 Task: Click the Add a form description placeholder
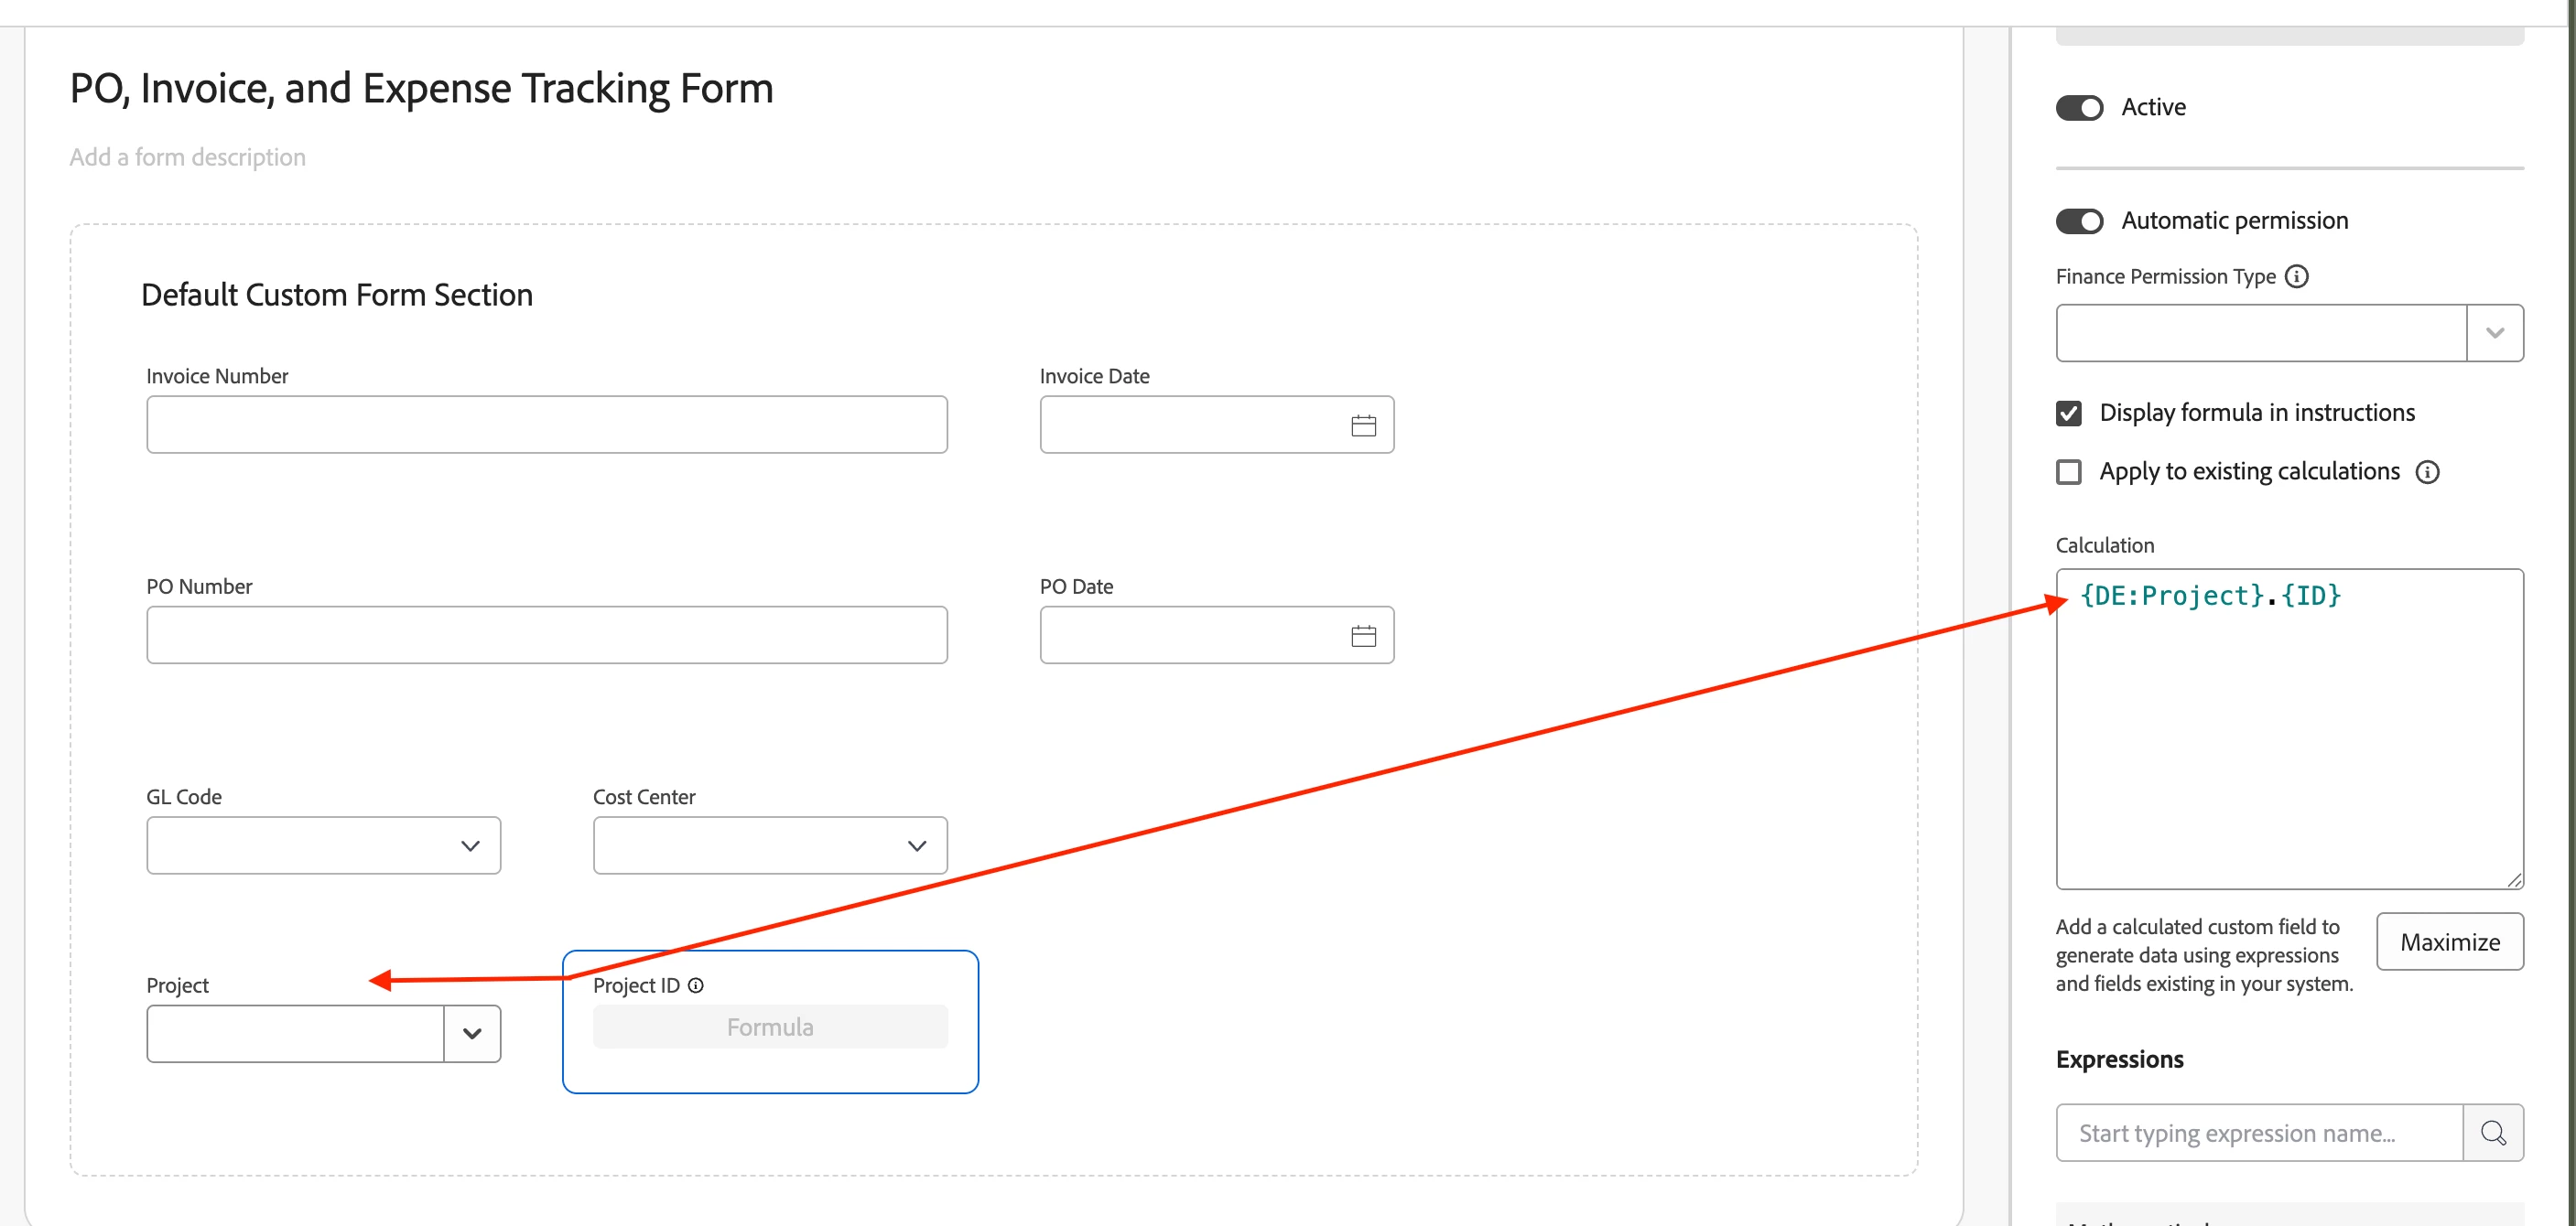[x=188, y=156]
